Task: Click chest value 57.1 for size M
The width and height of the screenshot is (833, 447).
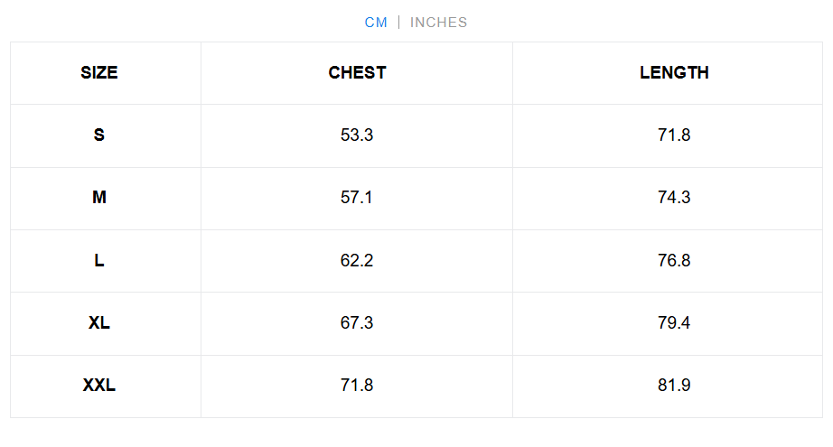Action: coord(357,198)
